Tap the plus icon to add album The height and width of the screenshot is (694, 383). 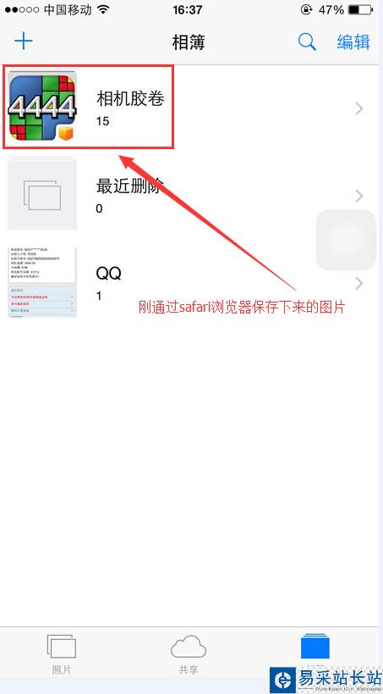[x=24, y=42]
